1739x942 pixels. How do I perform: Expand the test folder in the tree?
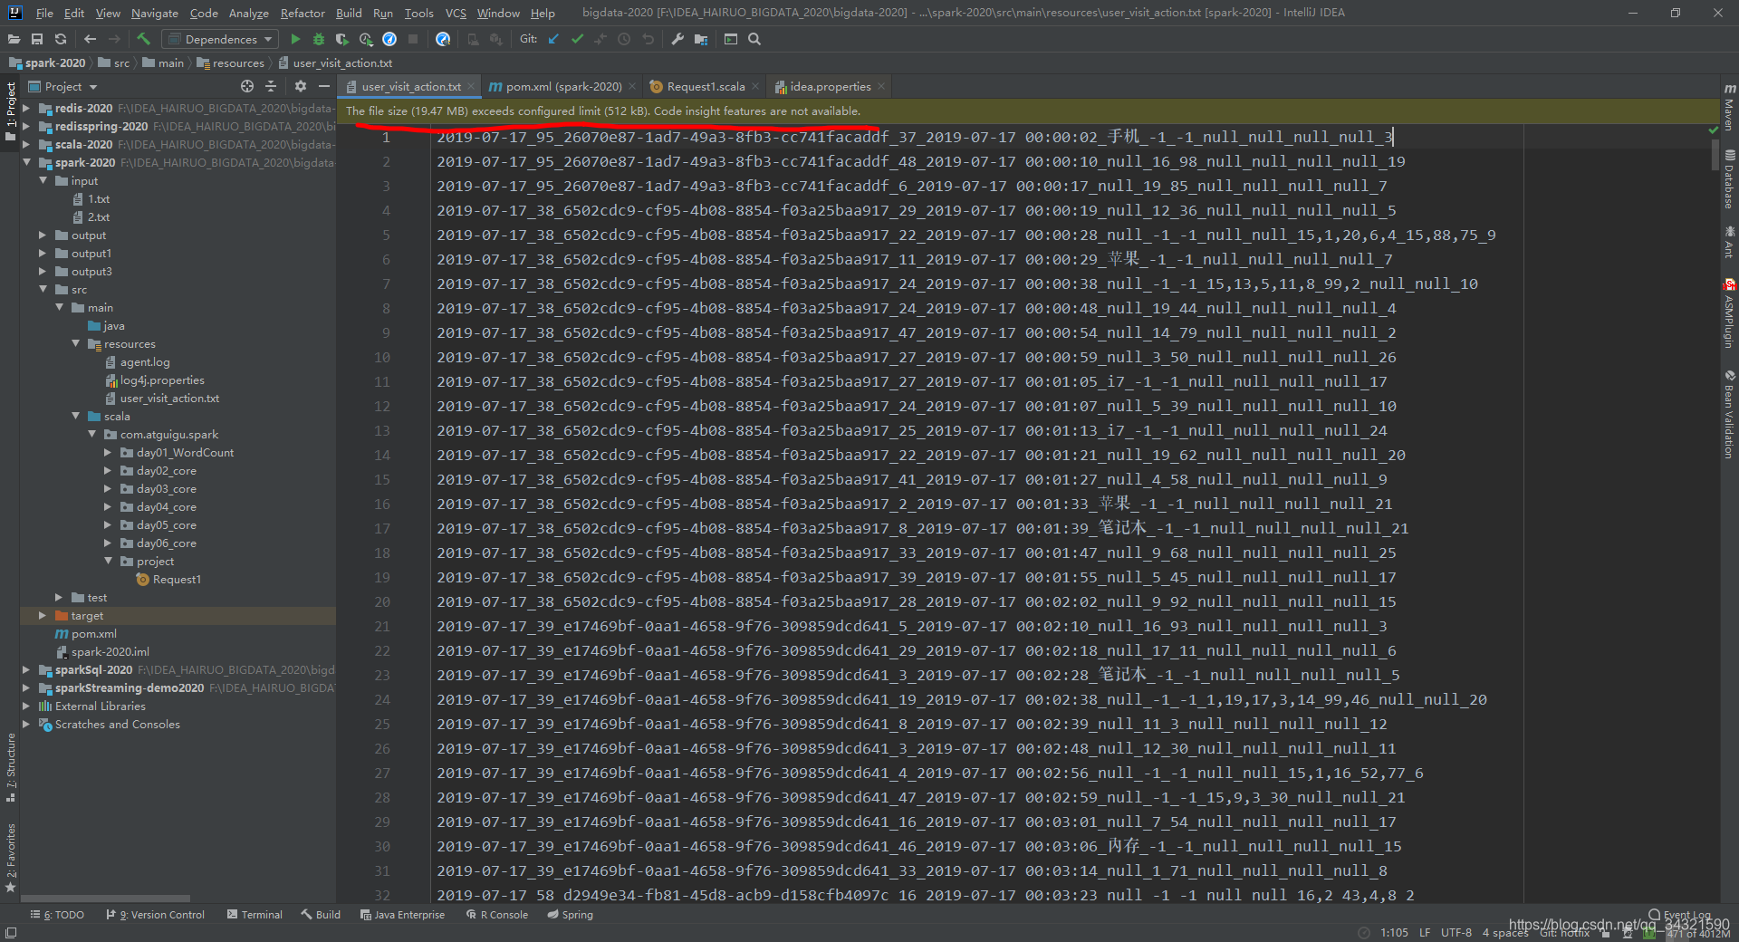(60, 597)
